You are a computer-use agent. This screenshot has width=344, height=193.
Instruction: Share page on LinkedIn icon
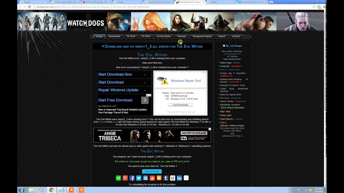(x=179, y=178)
